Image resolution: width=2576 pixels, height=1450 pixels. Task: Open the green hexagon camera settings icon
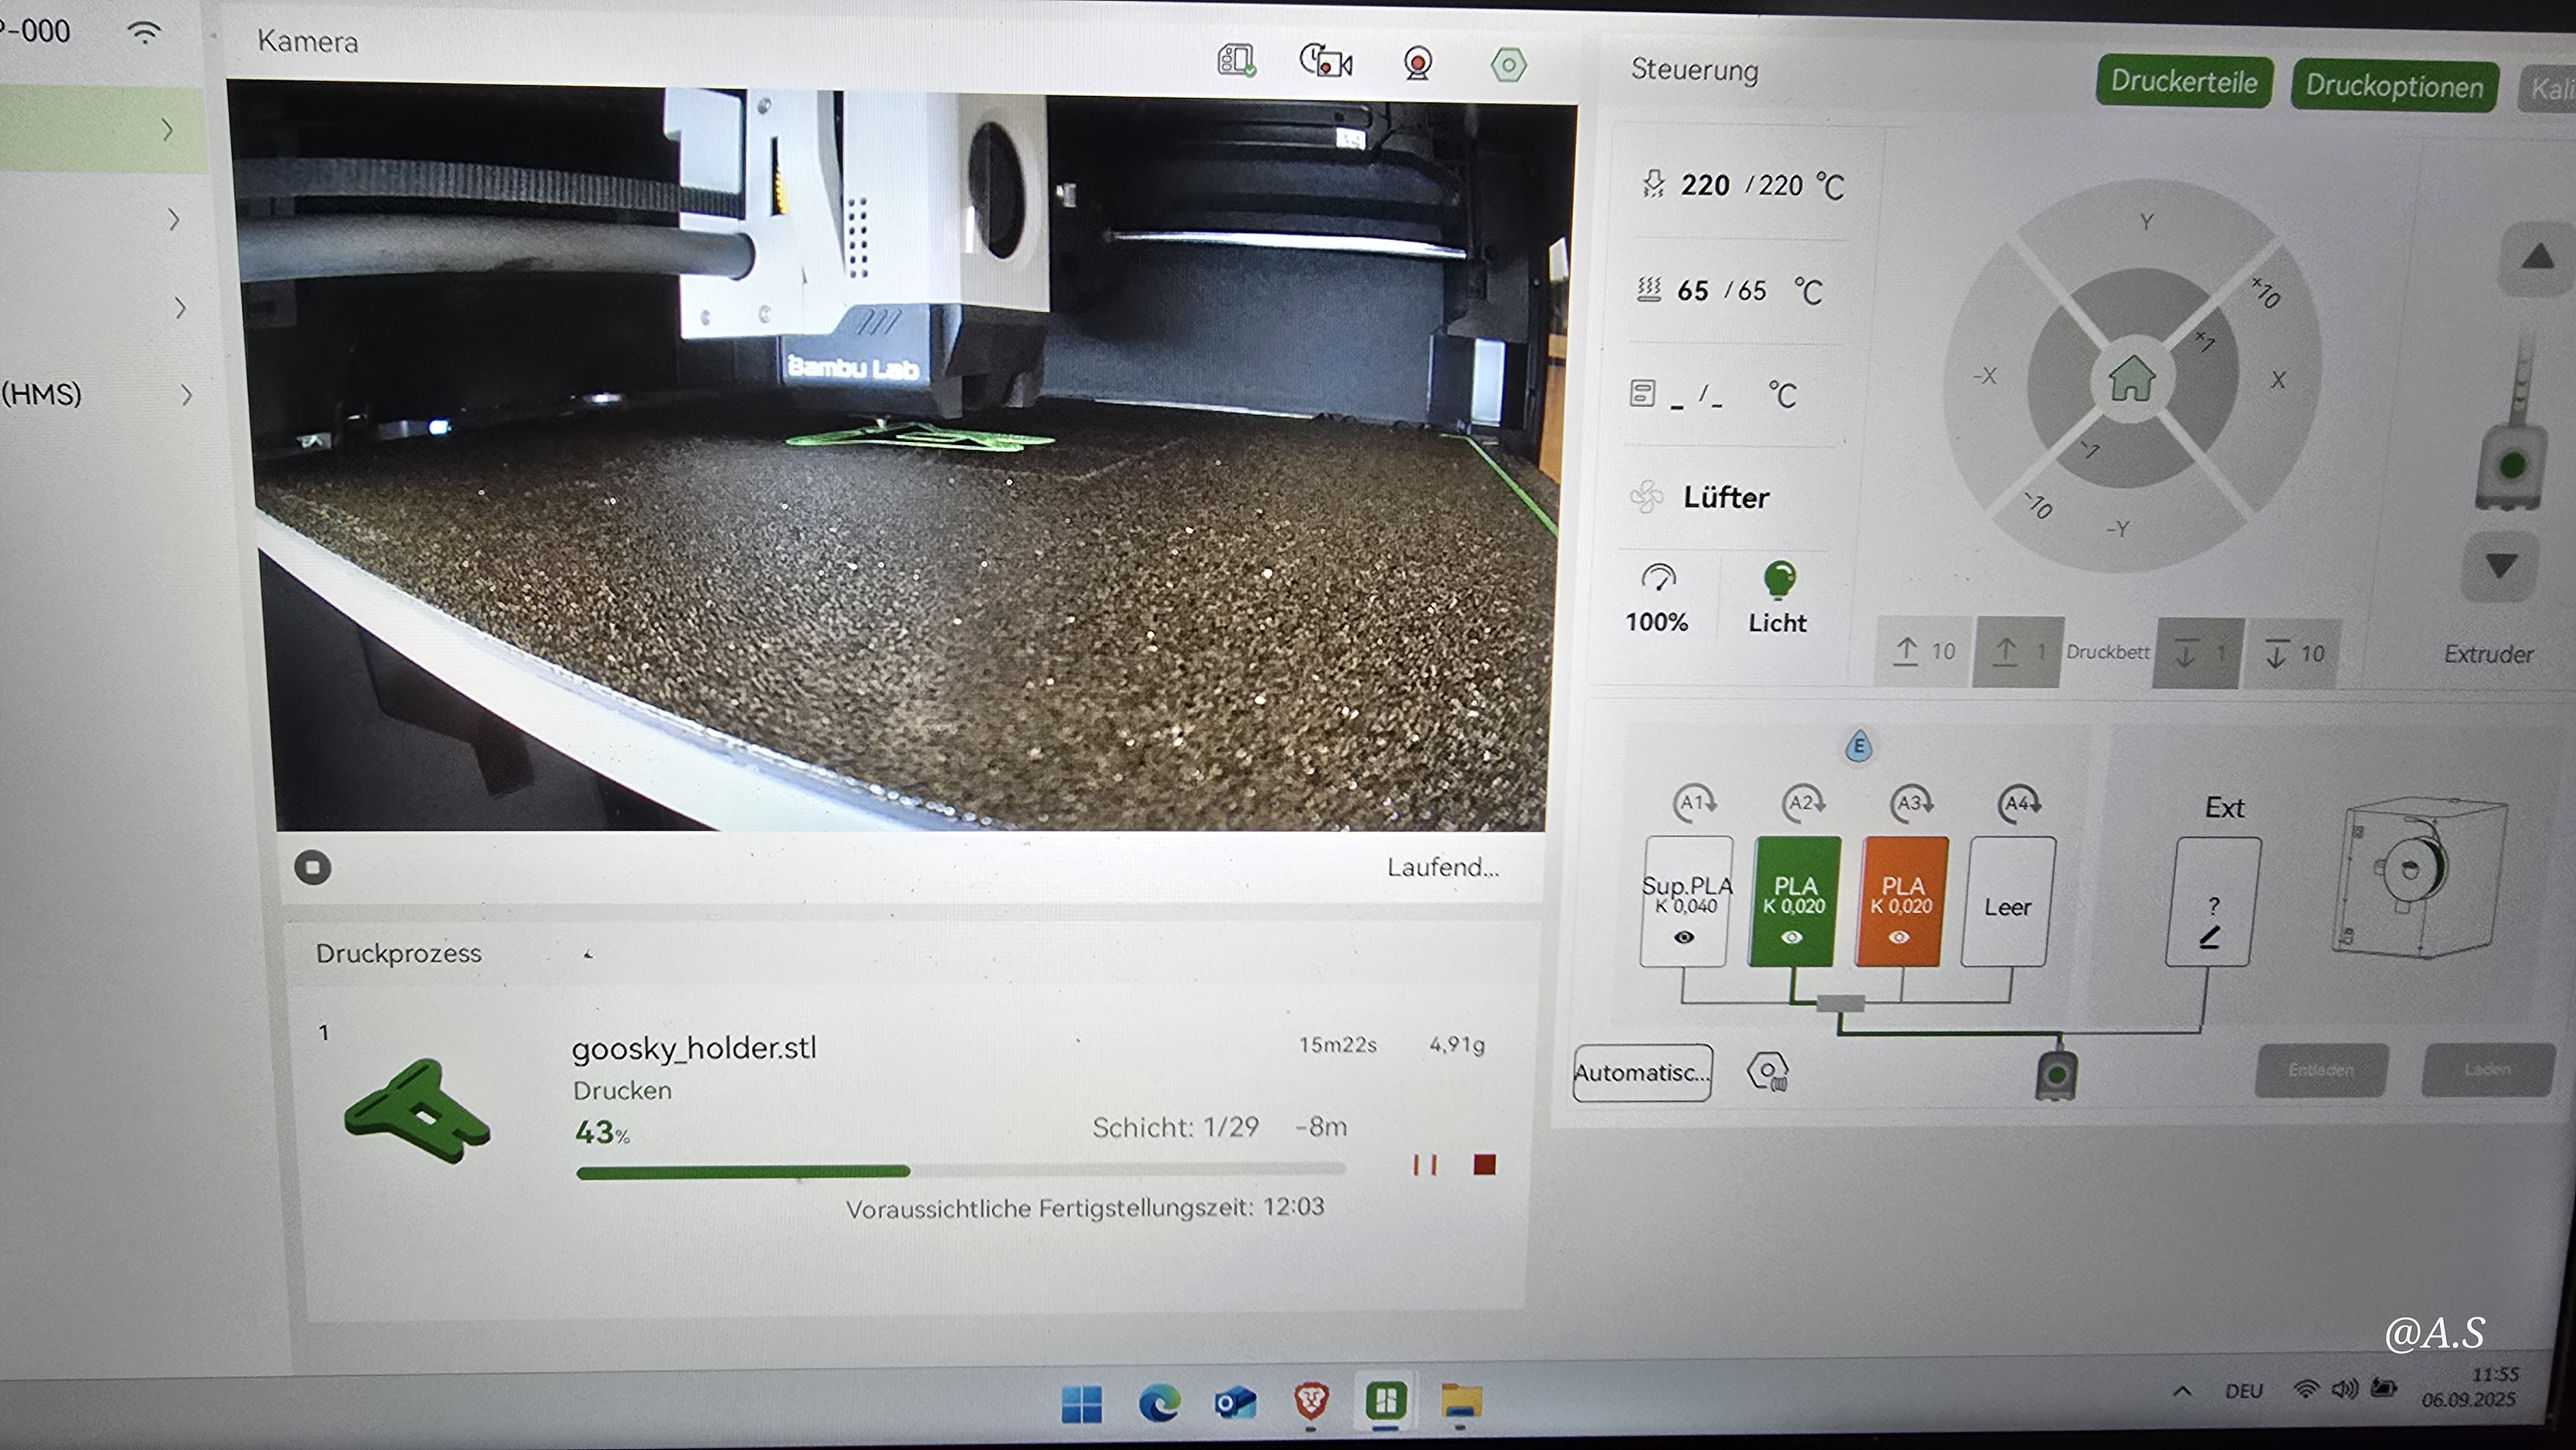tap(1508, 66)
